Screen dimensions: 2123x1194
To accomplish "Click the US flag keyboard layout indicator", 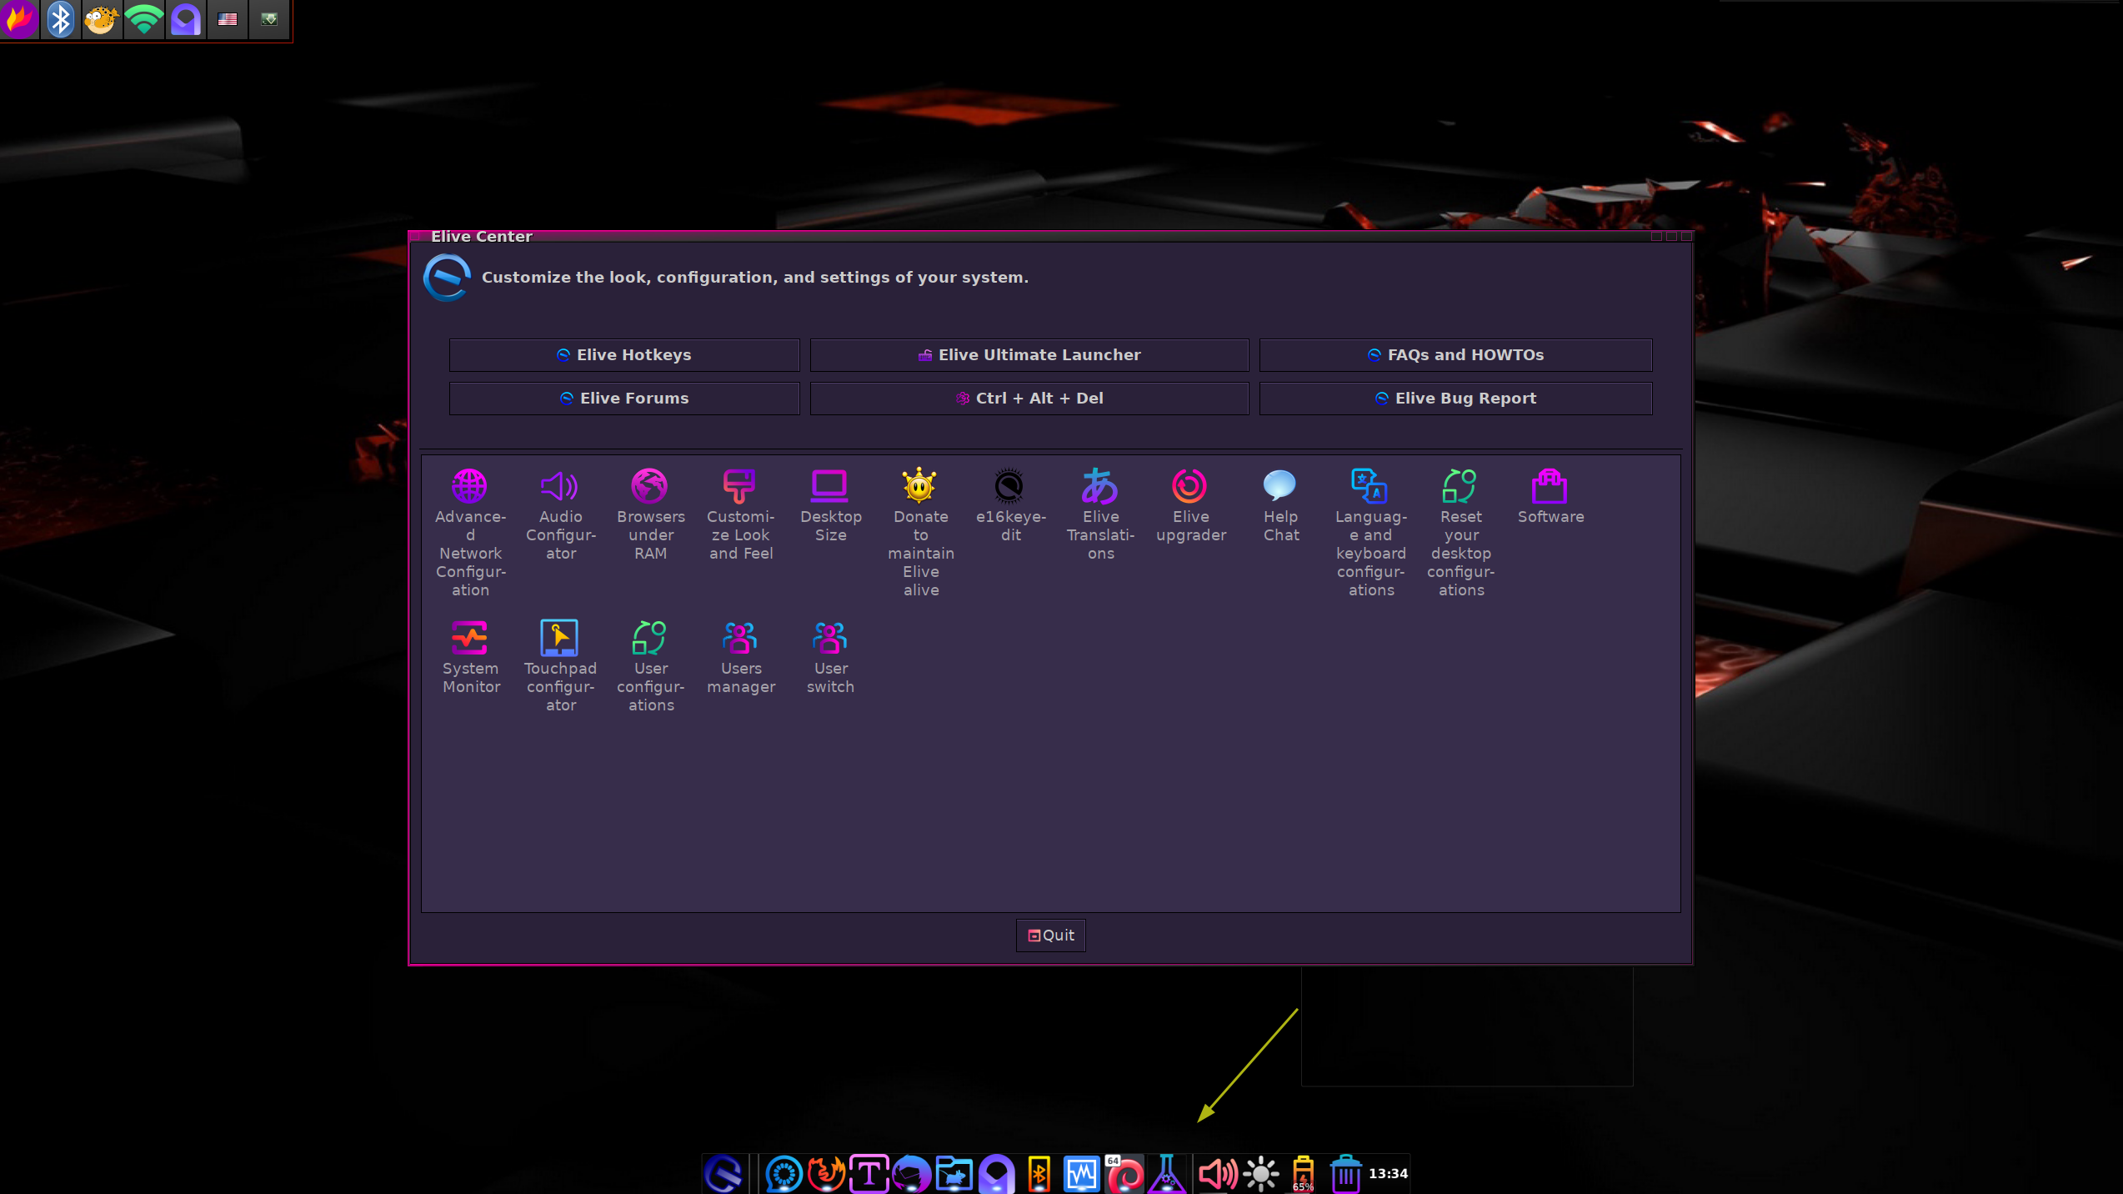I will (228, 19).
